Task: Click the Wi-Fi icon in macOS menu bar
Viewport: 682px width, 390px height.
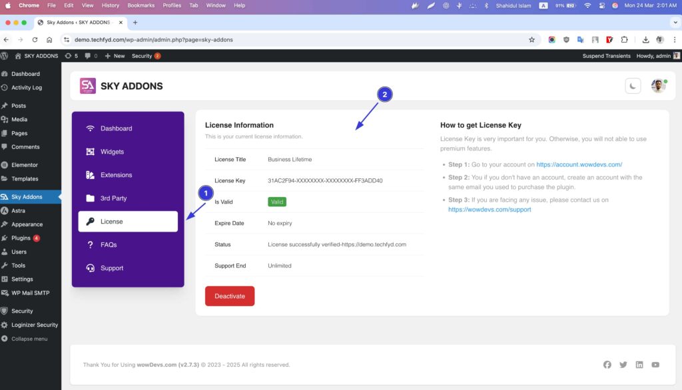Action: coord(587,5)
